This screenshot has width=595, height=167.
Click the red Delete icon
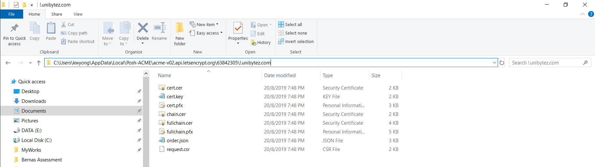pyautogui.click(x=143, y=28)
